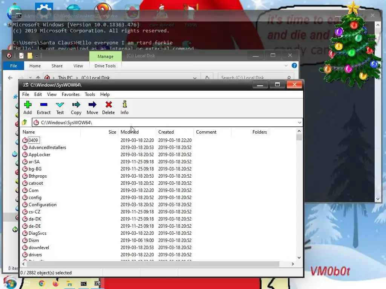Click the horizontal scrollbar right arrow
The width and height of the screenshot is (386, 289).
tap(293, 264)
